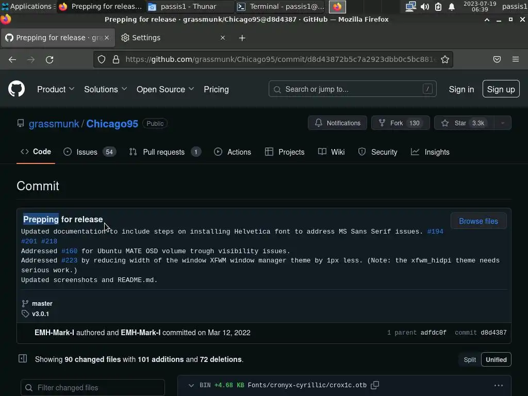The height and width of the screenshot is (396, 528).
Task: Open the Pull requests tab
Action: 165,152
